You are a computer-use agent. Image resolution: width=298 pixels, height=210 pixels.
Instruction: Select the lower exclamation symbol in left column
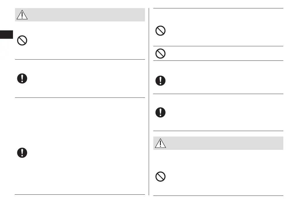click(x=22, y=153)
